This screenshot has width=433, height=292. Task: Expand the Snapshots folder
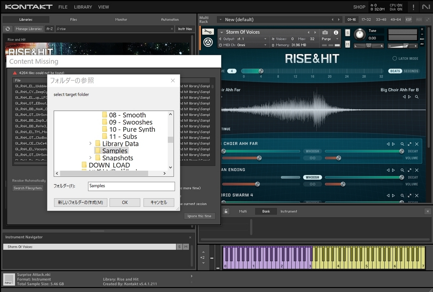[90, 158]
